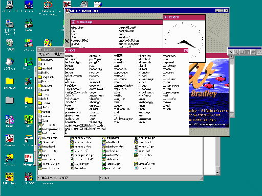Open the Network Neighborhood computers icon
262x196 pixels.
coord(10,24)
